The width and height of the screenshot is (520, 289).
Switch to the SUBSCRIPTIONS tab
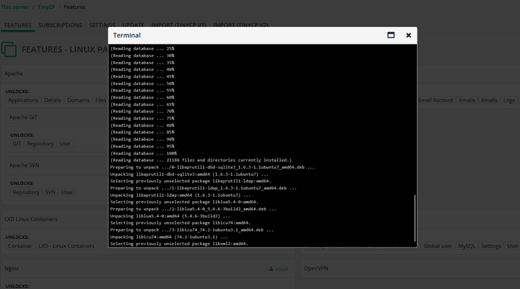click(60, 25)
